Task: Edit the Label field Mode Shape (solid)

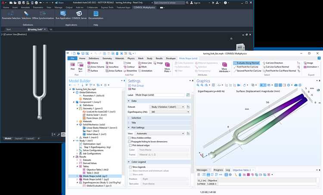Action: [159, 95]
